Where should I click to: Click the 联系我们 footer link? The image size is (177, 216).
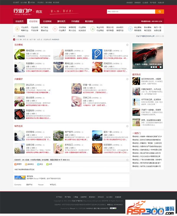(92, 197)
